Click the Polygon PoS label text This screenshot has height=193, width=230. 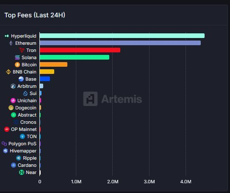22,144
